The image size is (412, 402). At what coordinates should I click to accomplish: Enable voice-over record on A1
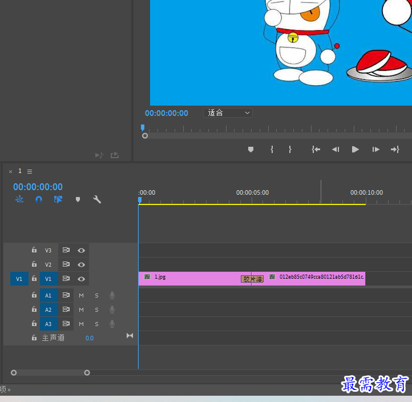pos(112,295)
